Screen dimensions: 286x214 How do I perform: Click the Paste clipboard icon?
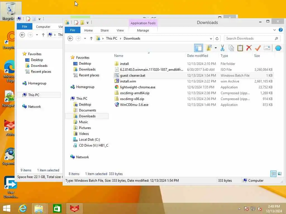[x=240, y=48]
